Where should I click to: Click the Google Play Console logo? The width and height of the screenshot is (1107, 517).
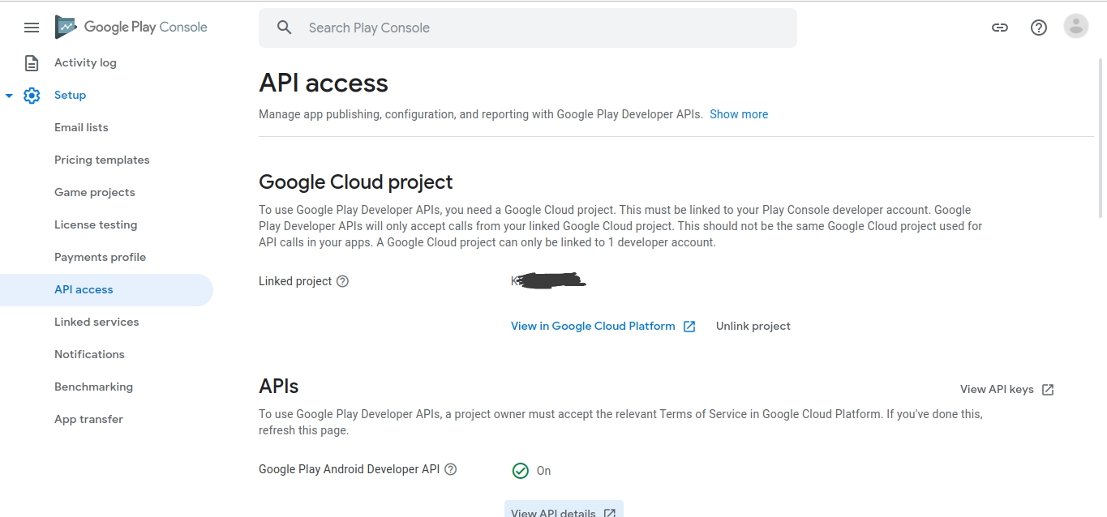[131, 27]
